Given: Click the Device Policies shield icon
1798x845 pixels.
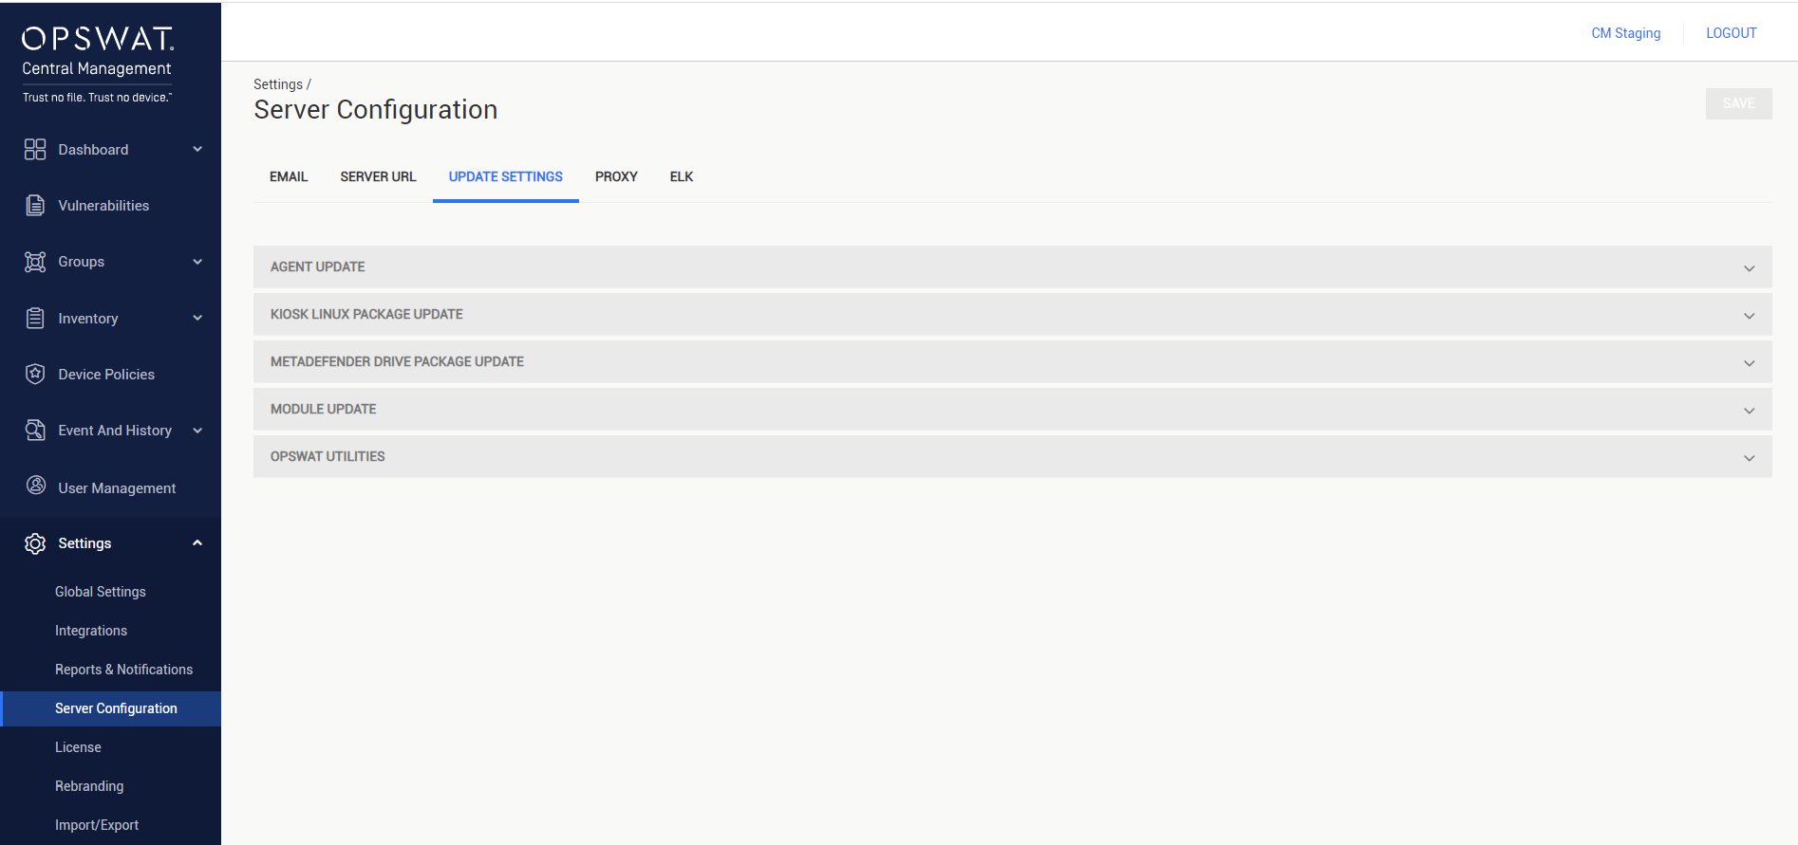Looking at the screenshot, I should click(35, 374).
